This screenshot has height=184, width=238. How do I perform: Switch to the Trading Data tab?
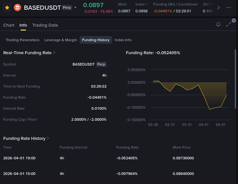(45, 25)
